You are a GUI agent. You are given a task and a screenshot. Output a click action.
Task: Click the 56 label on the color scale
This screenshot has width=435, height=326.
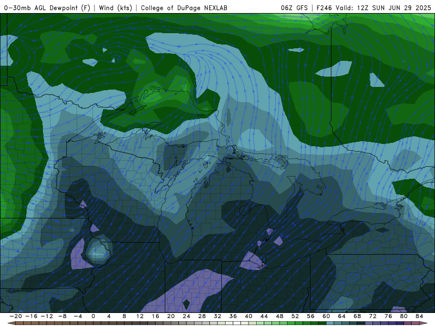[310, 316]
